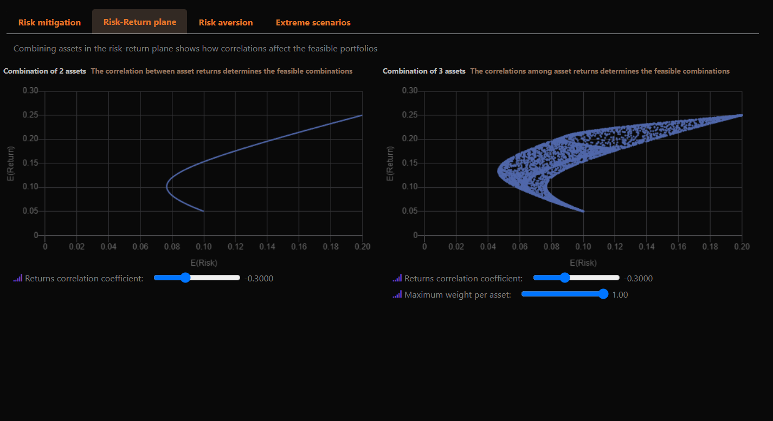Click the E(Risk) axis title of 2-asset chart
Viewport: 773px width, 421px height.
204,262
